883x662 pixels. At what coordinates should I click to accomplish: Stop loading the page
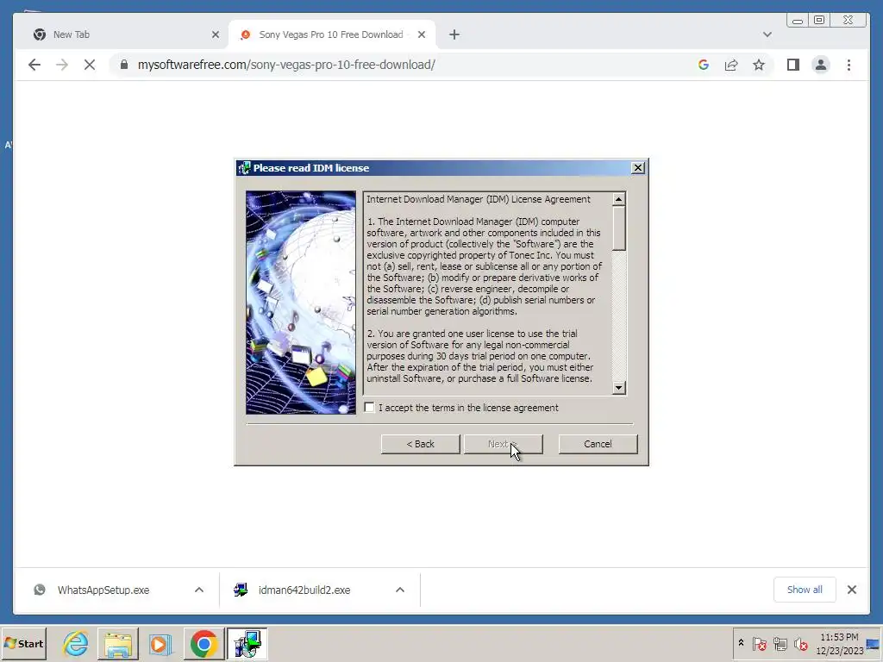tap(90, 65)
